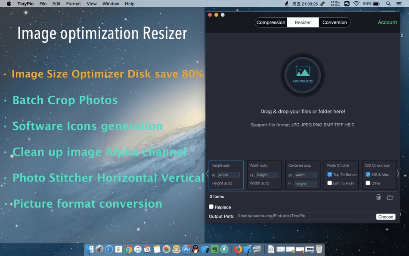
Task: Click the Output Path text field
Action: (305, 216)
